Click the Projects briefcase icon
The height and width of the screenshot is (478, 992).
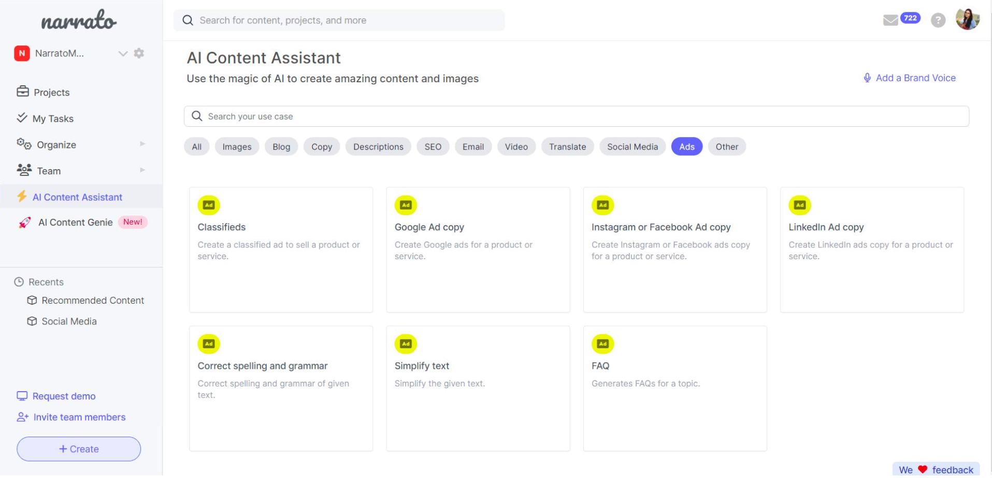tap(22, 92)
